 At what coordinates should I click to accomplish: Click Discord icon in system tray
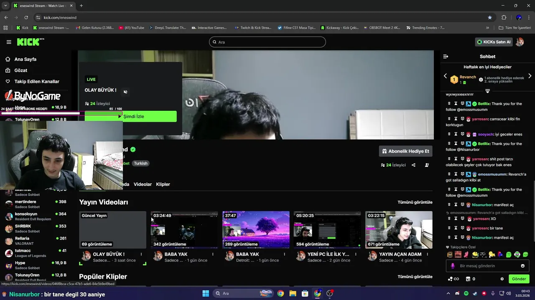(457, 293)
